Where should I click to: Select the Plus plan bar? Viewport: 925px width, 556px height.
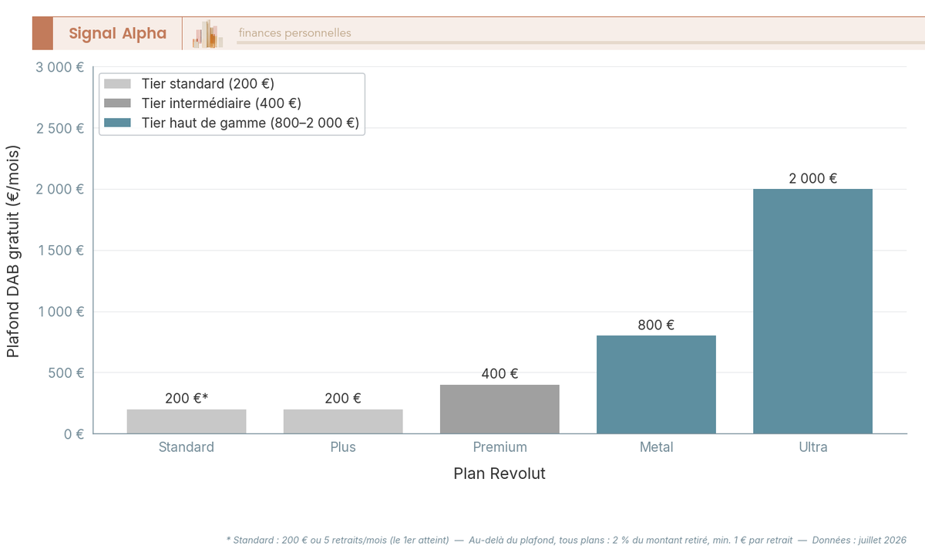343,421
